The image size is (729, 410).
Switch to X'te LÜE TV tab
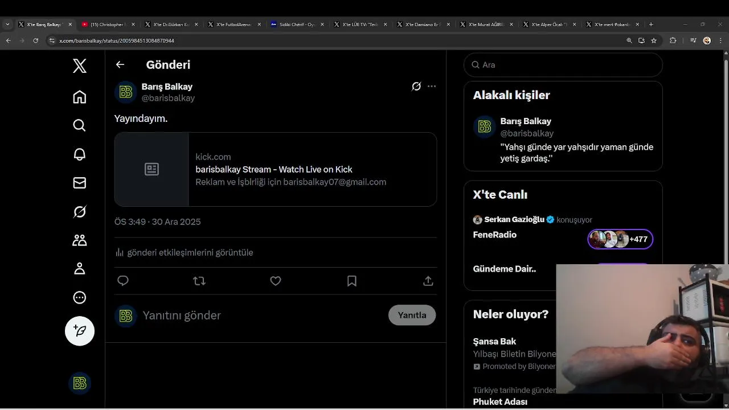(359, 24)
